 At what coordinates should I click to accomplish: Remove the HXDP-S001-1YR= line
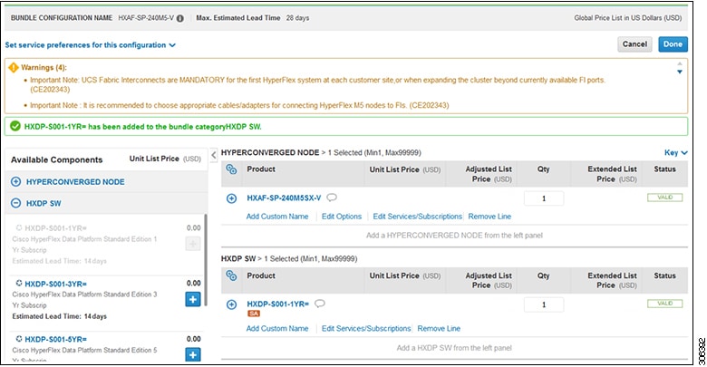point(439,329)
